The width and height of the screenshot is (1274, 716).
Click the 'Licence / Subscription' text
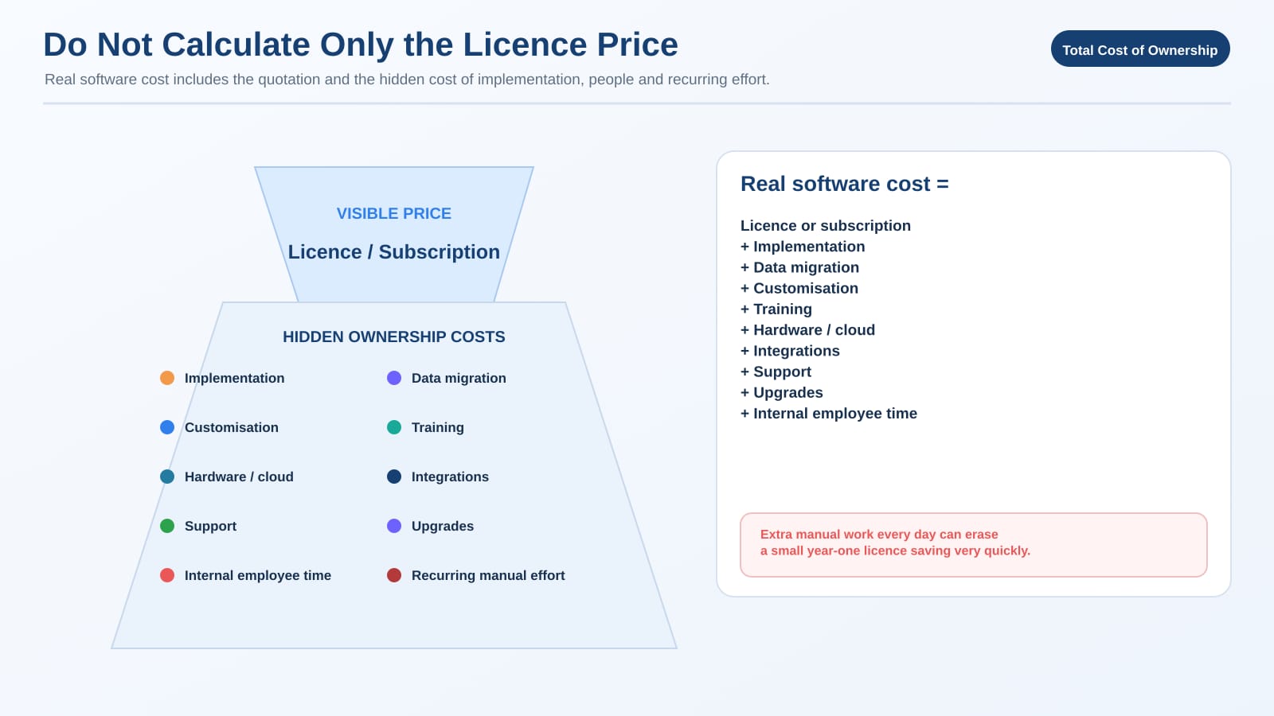click(394, 251)
